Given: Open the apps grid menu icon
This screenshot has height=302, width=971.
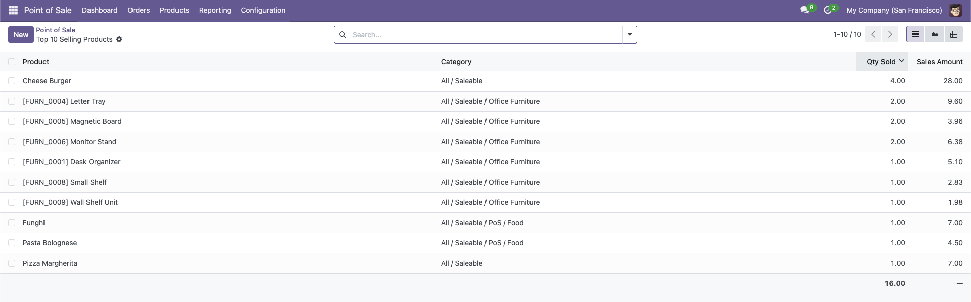Looking at the screenshot, I should coord(13,10).
